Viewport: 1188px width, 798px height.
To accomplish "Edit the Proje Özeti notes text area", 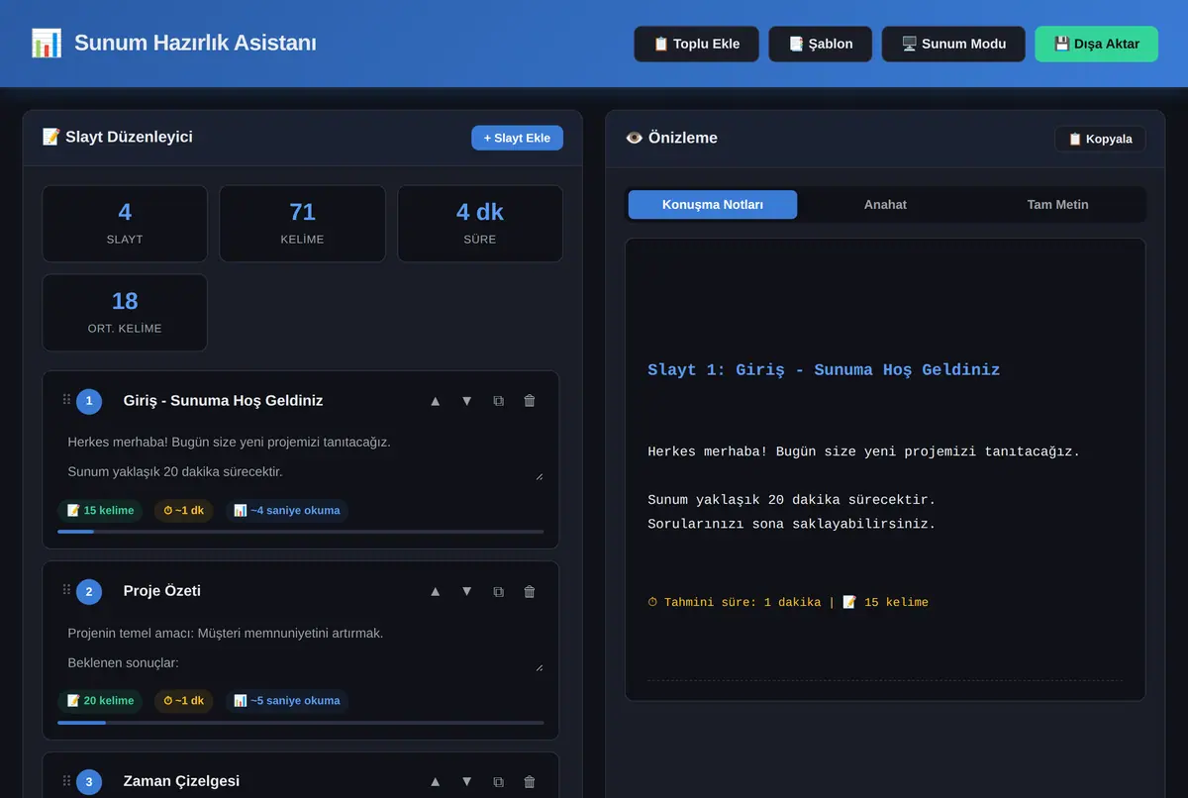I will click(x=301, y=647).
